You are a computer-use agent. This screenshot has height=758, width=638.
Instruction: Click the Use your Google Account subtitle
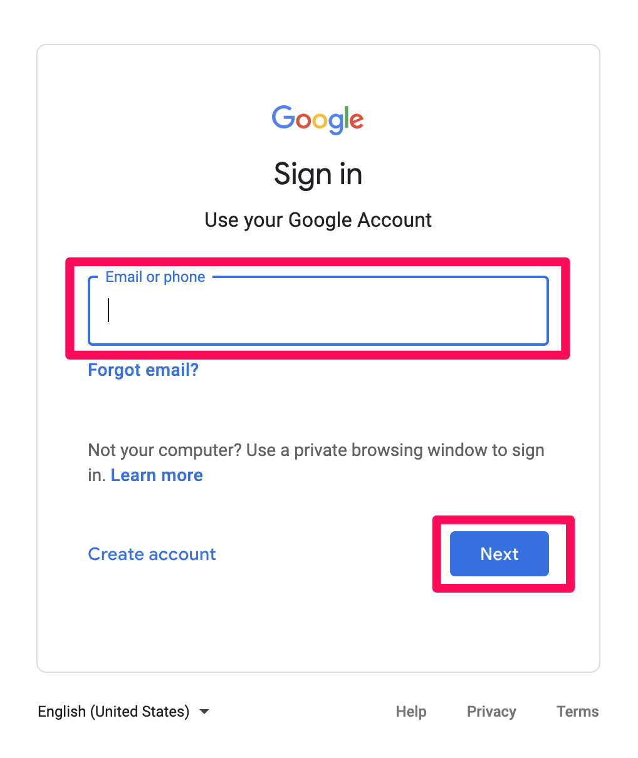pyautogui.click(x=318, y=220)
